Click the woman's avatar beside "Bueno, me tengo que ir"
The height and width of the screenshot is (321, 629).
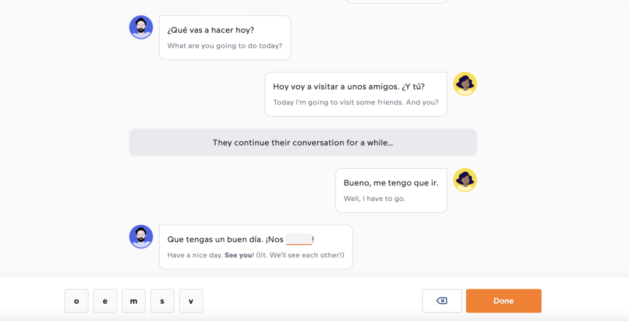(465, 180)
